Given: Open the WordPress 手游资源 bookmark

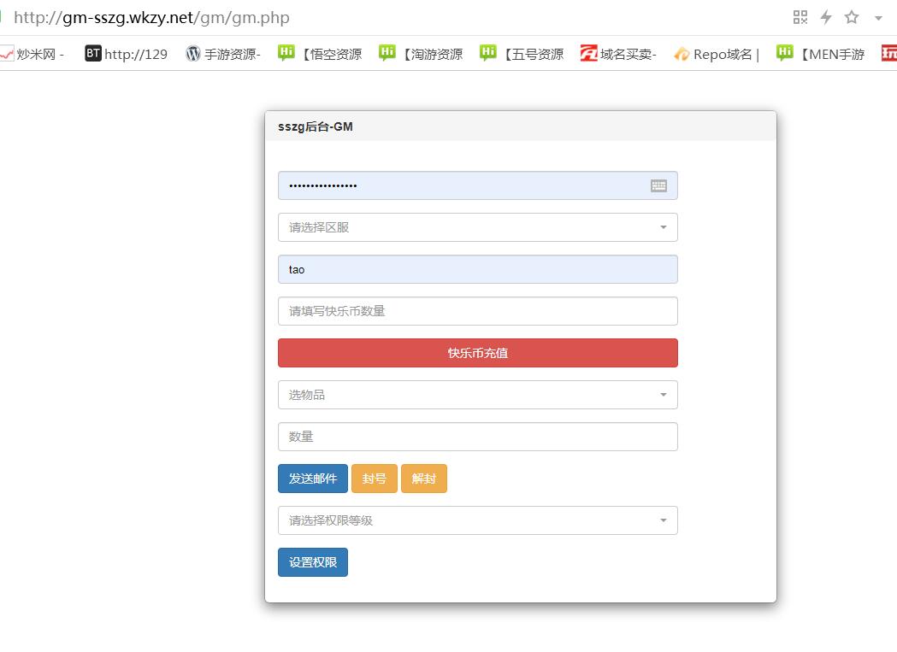Looking at the screenshot, I should pos(223,54).
